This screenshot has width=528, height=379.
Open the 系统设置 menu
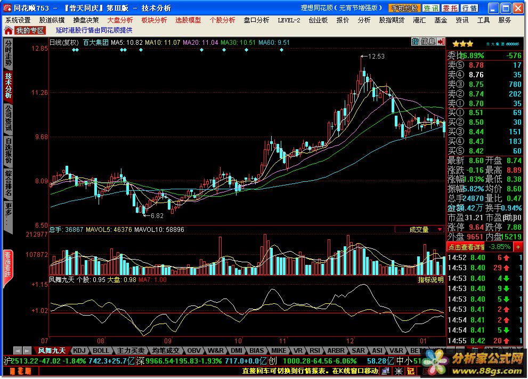point(18,20)
